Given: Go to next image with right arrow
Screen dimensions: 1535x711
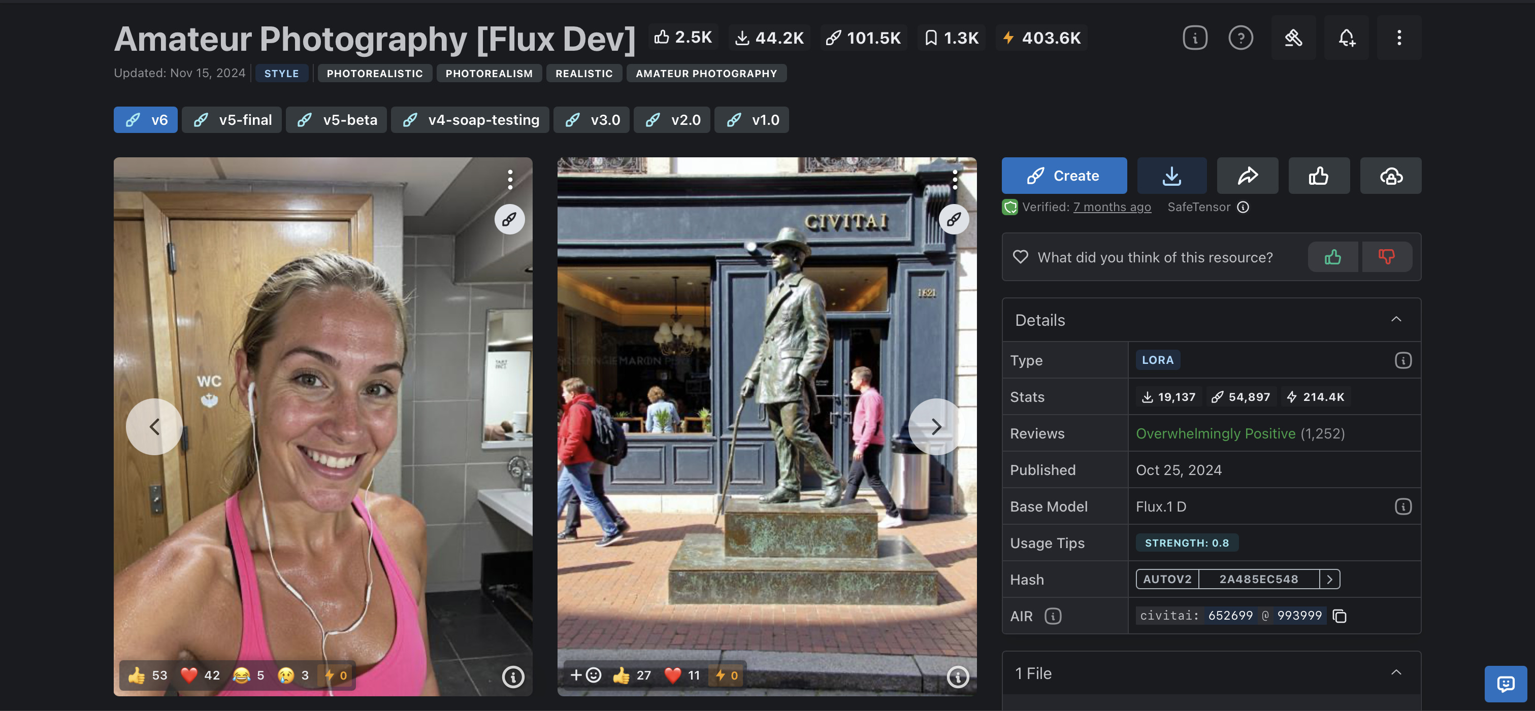Looking at the screenshot, I should (x=936, y=426).
